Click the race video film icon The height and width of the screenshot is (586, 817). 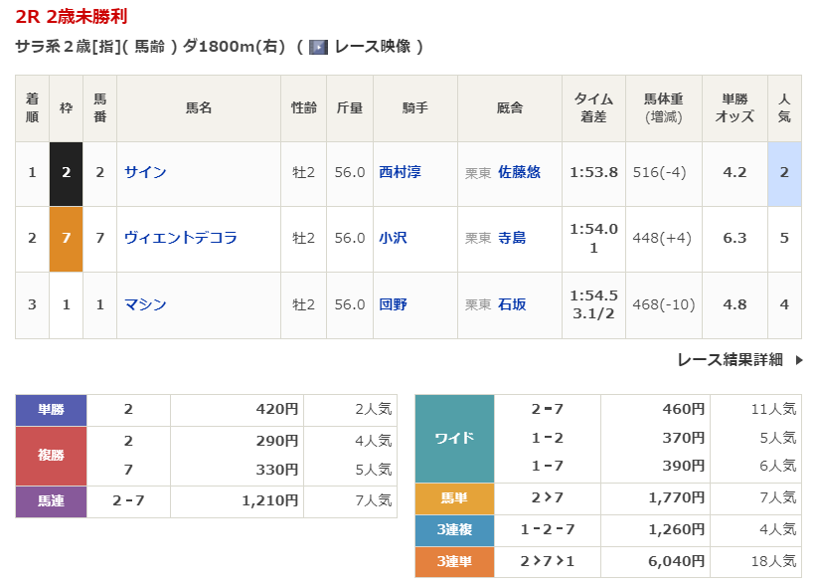pos(318,47)
